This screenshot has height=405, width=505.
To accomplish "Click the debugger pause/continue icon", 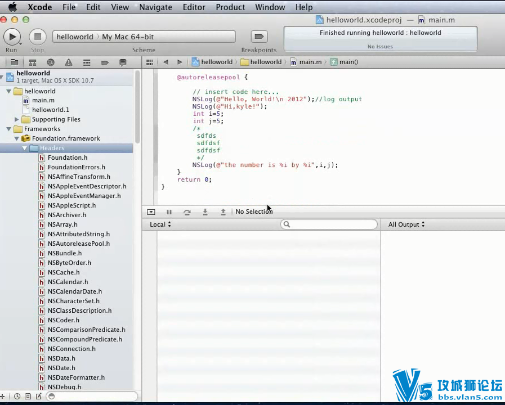I will (169, 212).
